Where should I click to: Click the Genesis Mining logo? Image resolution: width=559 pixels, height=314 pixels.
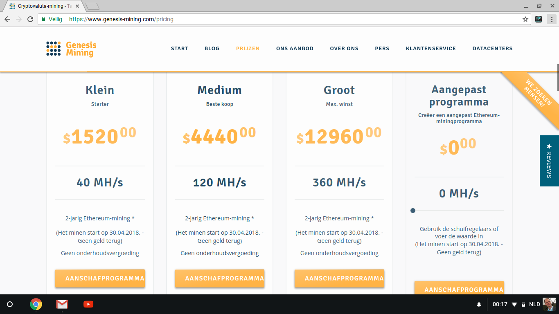71,49
